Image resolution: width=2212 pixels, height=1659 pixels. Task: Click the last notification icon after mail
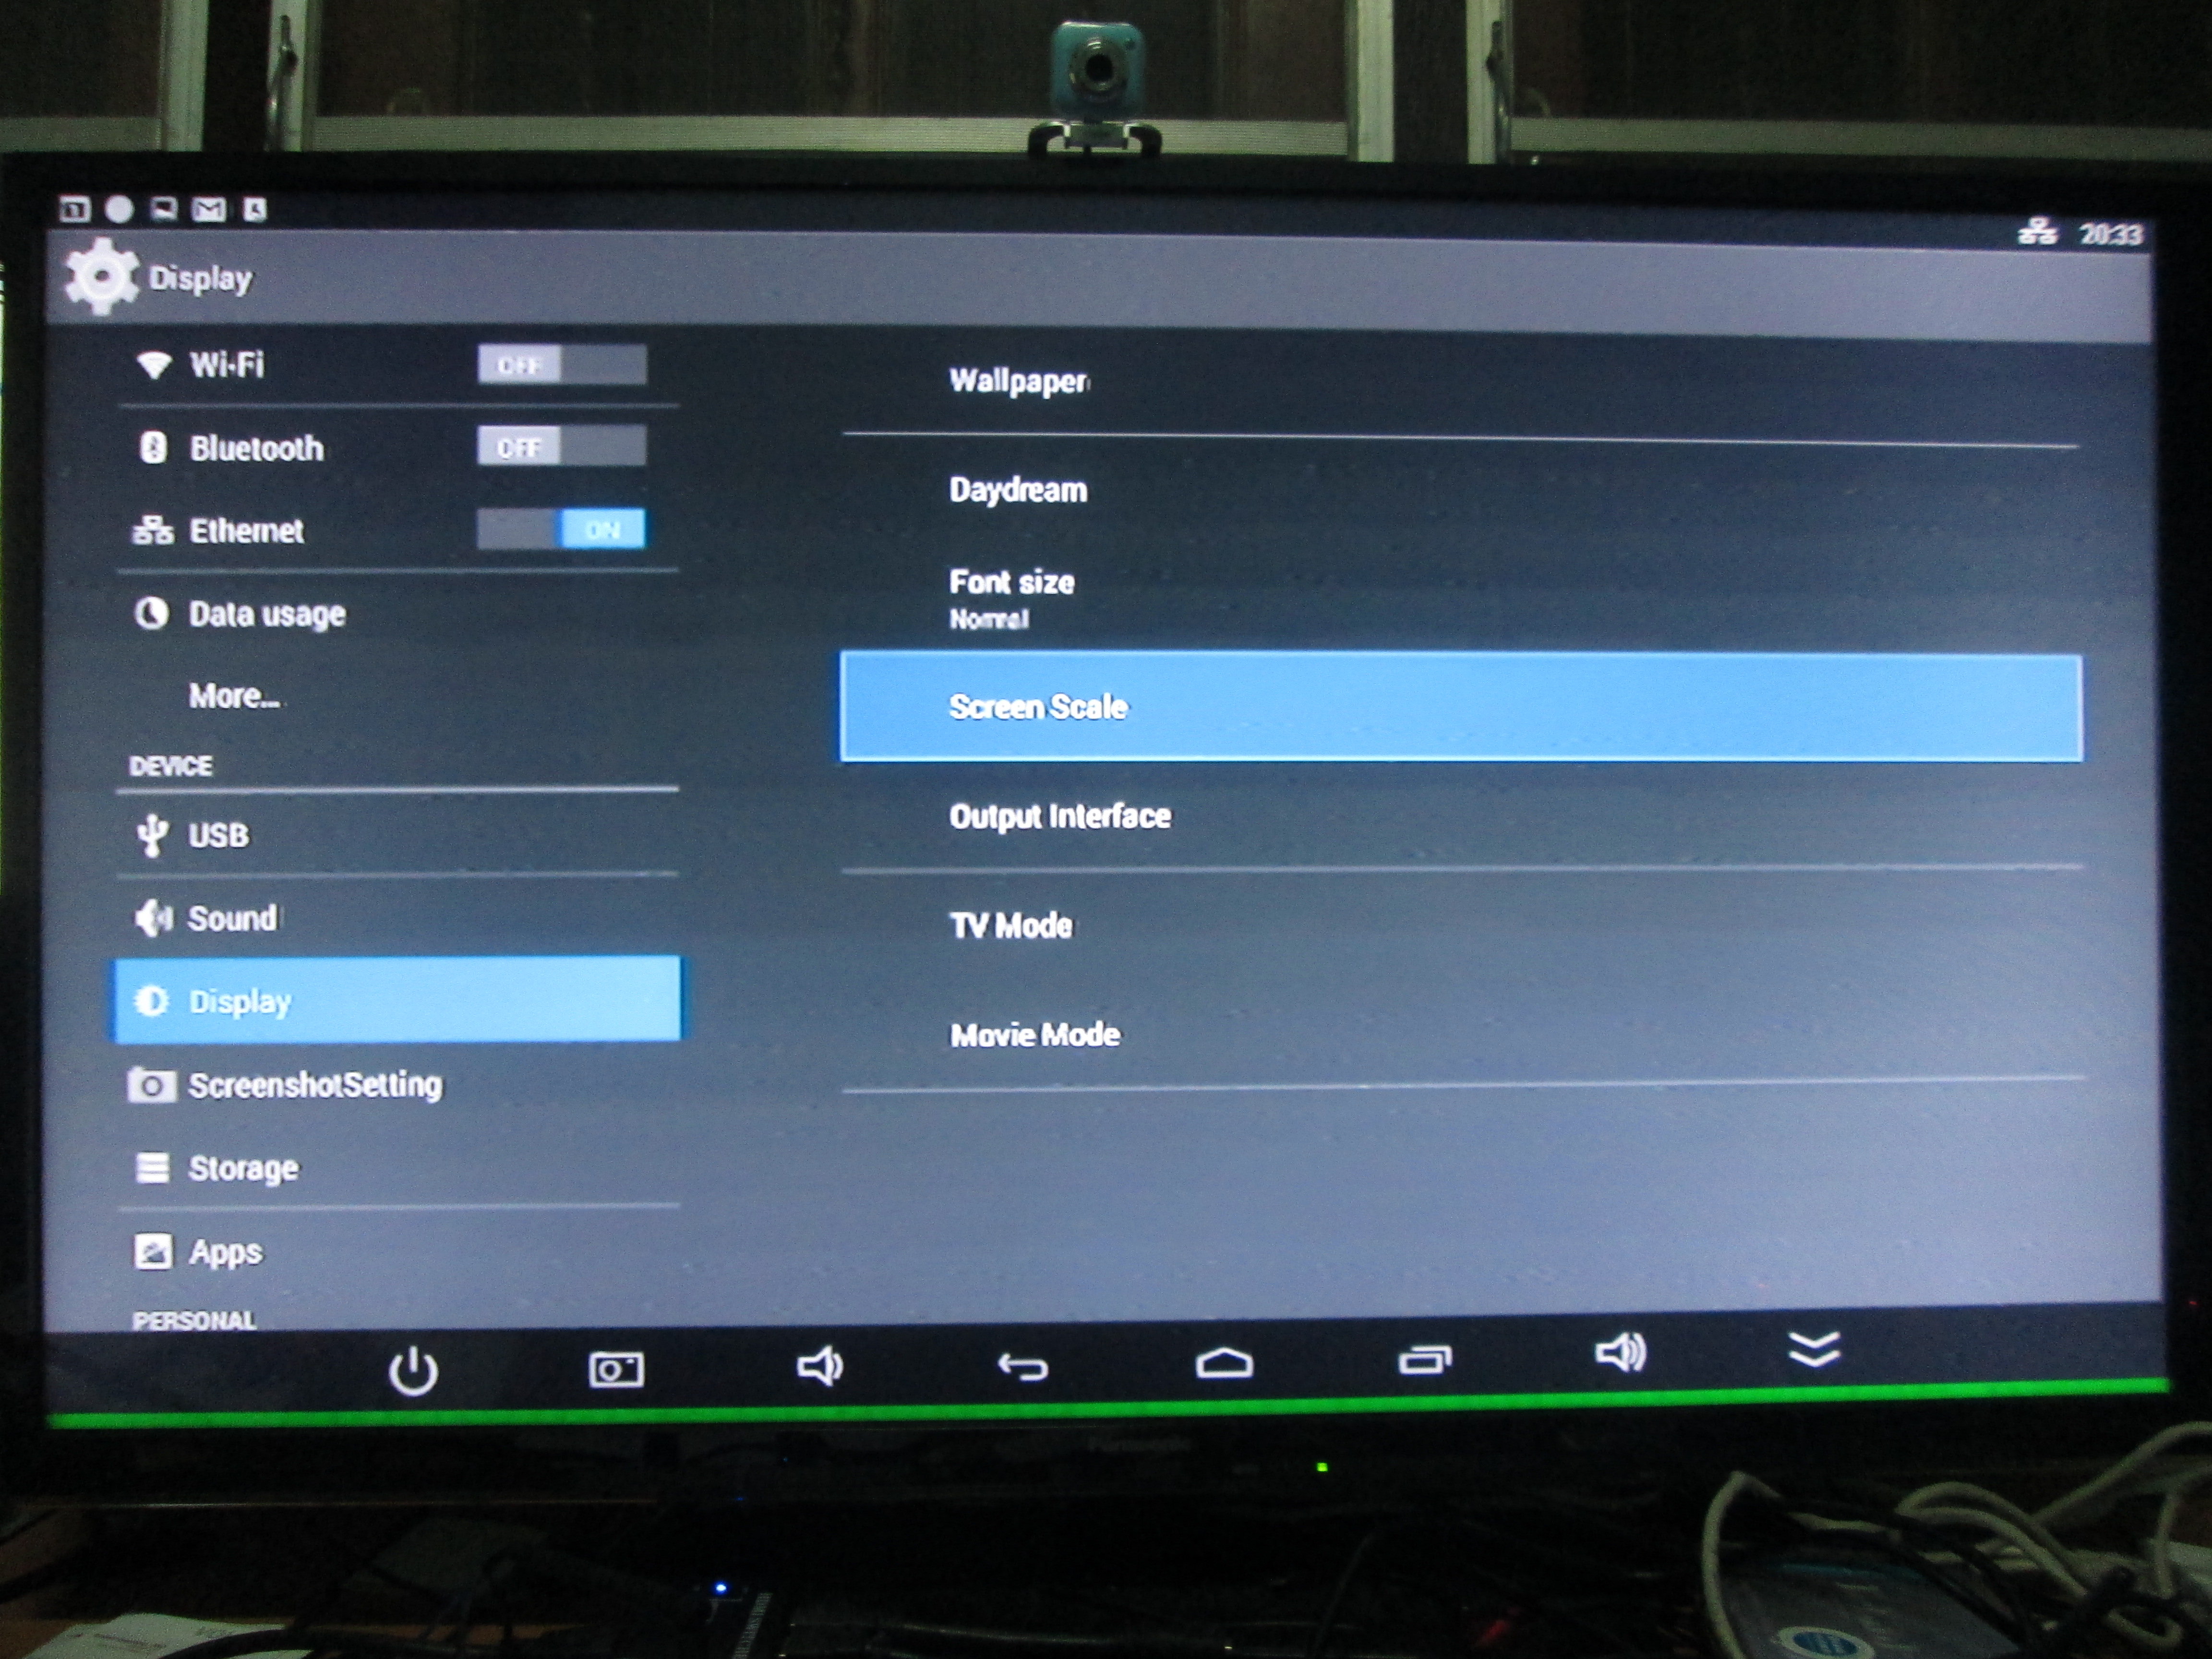coord(255,209)
